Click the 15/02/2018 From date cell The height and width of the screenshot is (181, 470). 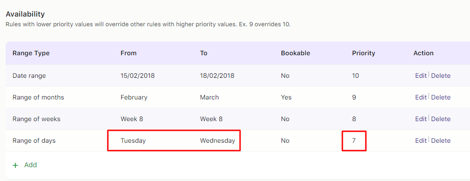pyautogui.click(x=138, y=76)
